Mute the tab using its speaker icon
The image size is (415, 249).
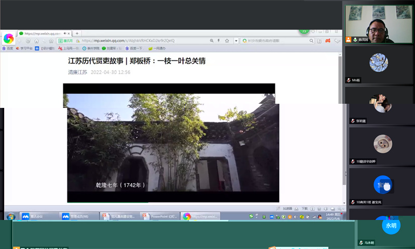click(65, 33)
